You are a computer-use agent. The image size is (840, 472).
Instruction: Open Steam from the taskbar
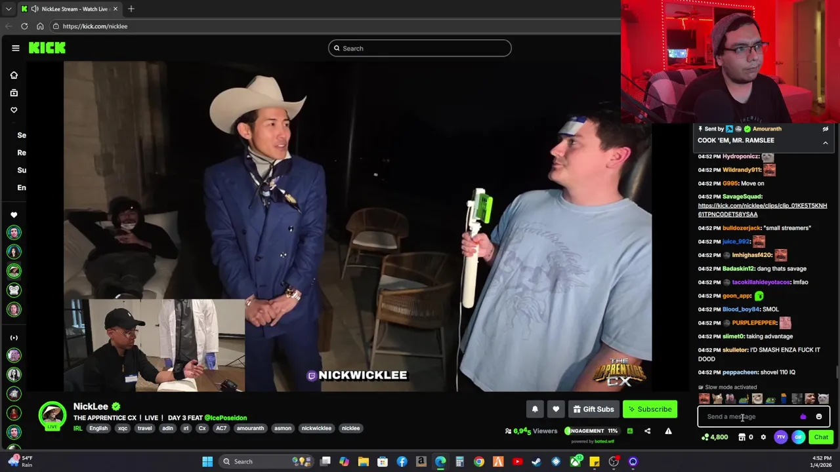coord(536,462)
